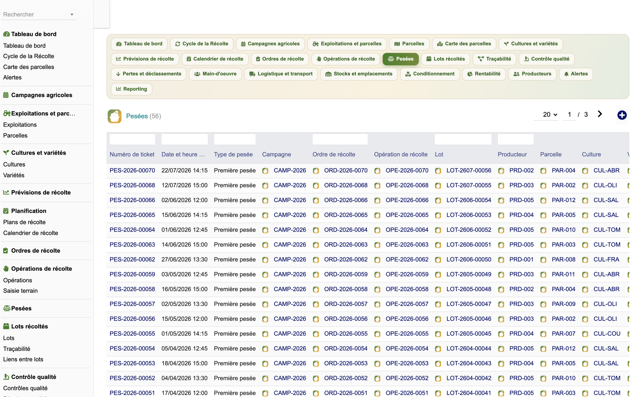Screen dimensions: 643x397
Task: Open CAMP-2026 link in row PES-2026-00052
Action: (290, 378)
